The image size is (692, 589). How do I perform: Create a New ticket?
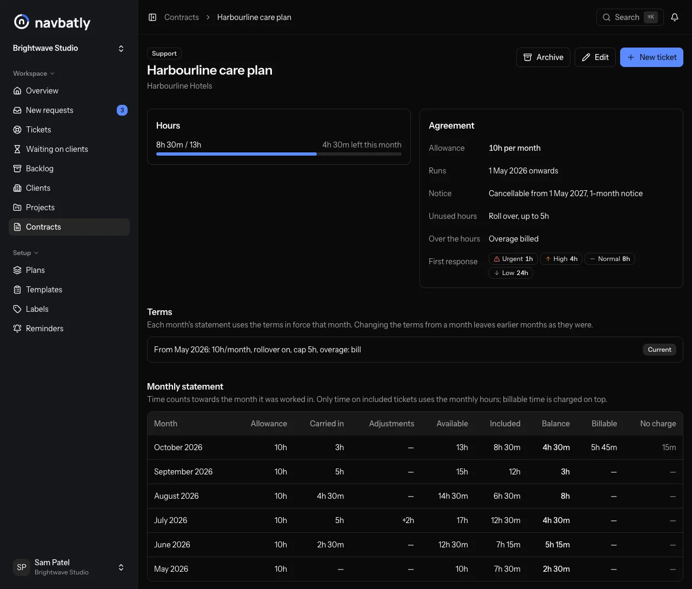tap(651, 57)
